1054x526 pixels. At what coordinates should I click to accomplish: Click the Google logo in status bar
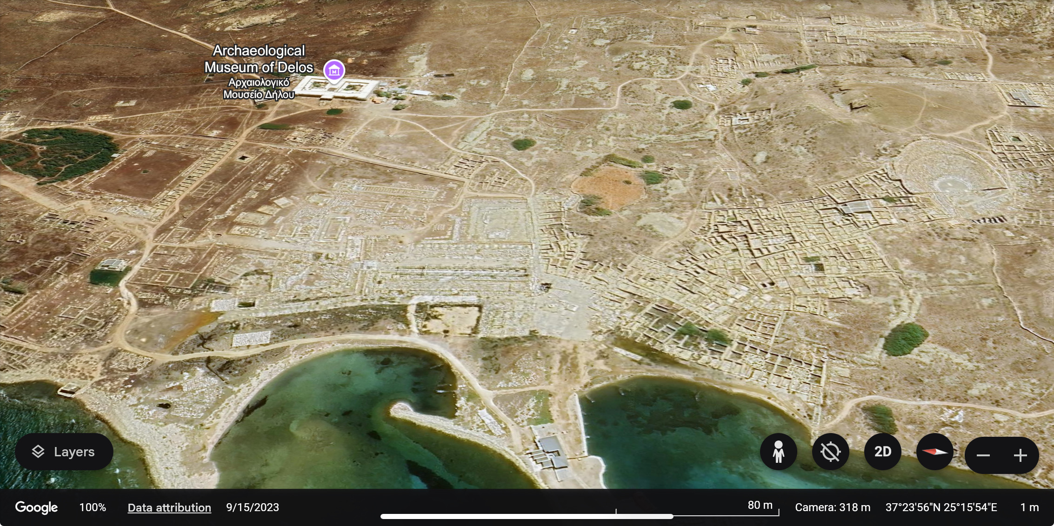[x=36, y=507]
